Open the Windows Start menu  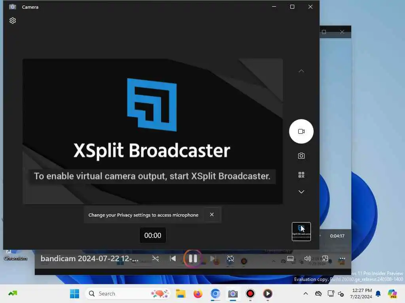[x=75, y=294]
